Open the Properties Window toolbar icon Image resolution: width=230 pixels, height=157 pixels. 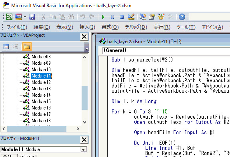(152, 17)
